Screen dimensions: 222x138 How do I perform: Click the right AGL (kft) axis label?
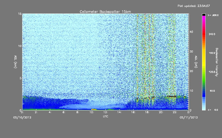point(196,62)
